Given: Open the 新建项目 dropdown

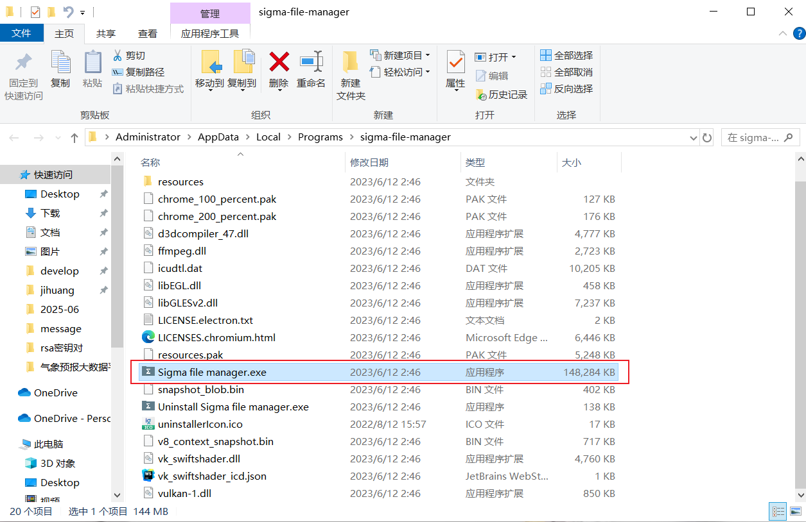Looking at the screenshot, I should point(400,56).
